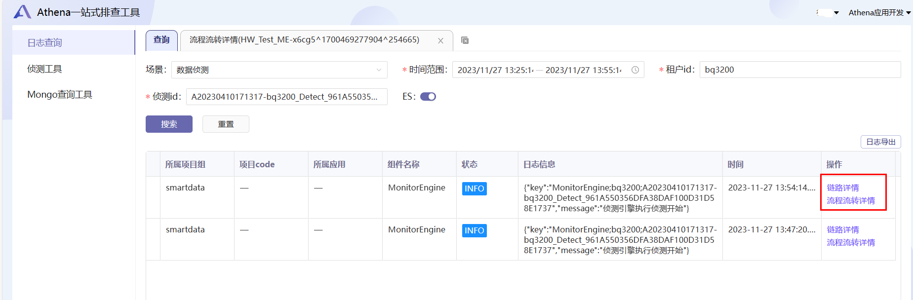Open 流程流转详情 for the 13:54:14 log
The width and height of the screenshot is (913, 300).
(851, 200)
